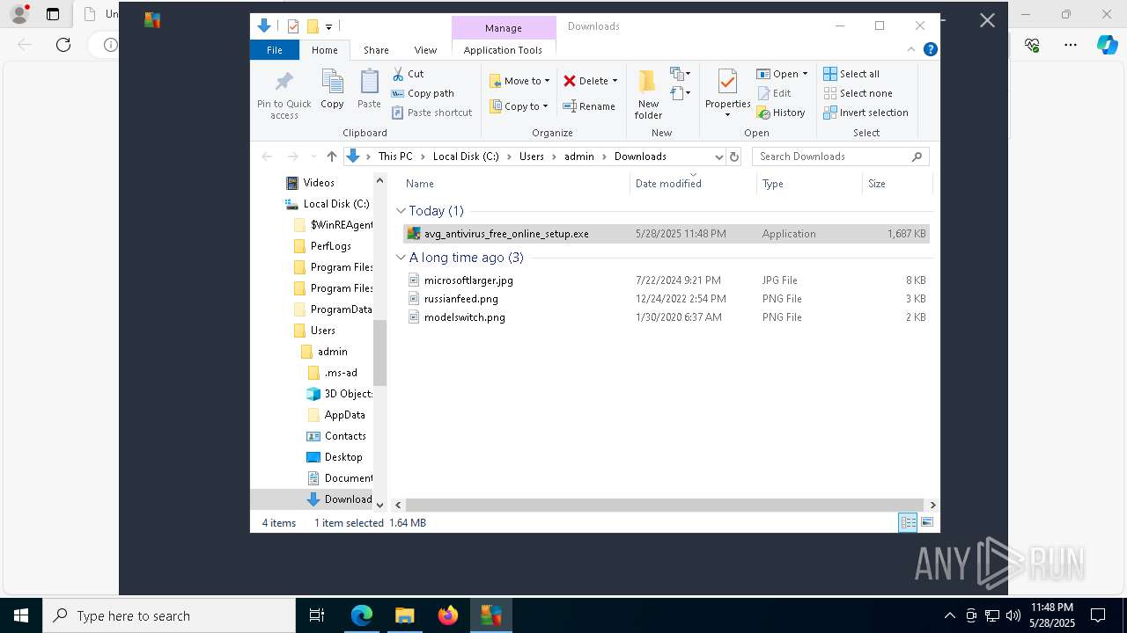Open File Explorer taskbar icon

pos(404,615)
